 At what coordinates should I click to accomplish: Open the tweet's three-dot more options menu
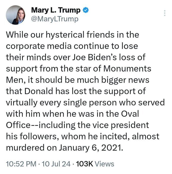pyautogui.click(x=165, y=13)
